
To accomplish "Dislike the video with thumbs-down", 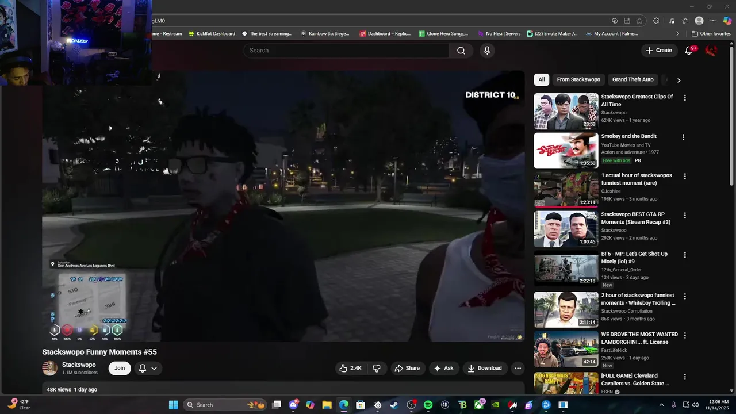I will [377, 368].
